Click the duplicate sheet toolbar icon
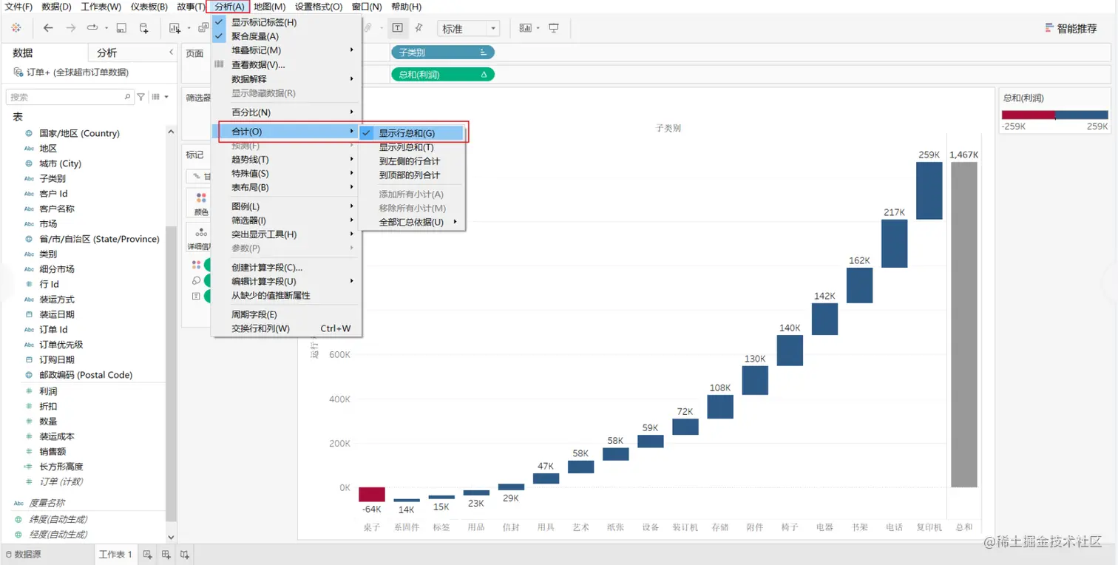Image resolution: width=1118 pixels, height=565 pixels. (203, 28)
